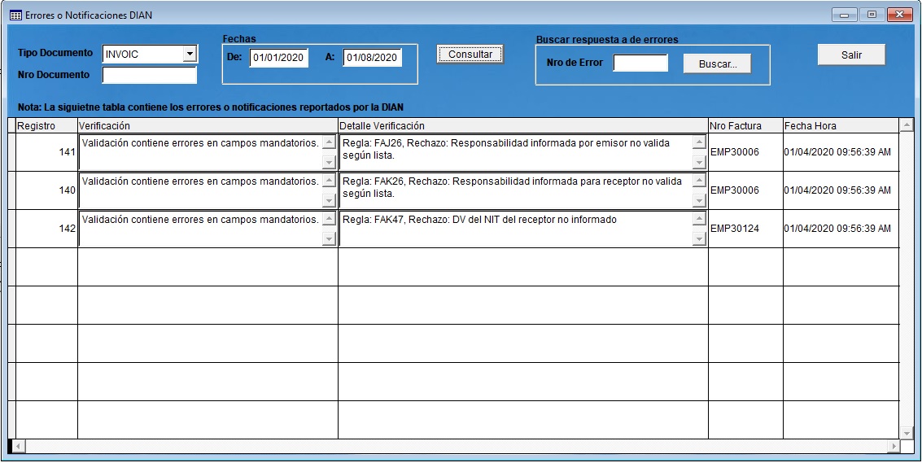Select the Registro column header
This screenshot has width=922, height=463.
pyautogui.click(x=46, y=126)
